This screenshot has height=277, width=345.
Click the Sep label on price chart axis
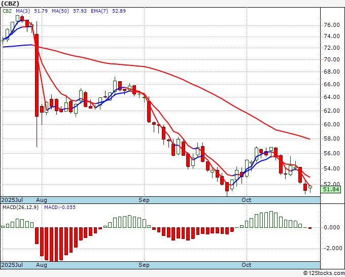(x=144, y=200)
